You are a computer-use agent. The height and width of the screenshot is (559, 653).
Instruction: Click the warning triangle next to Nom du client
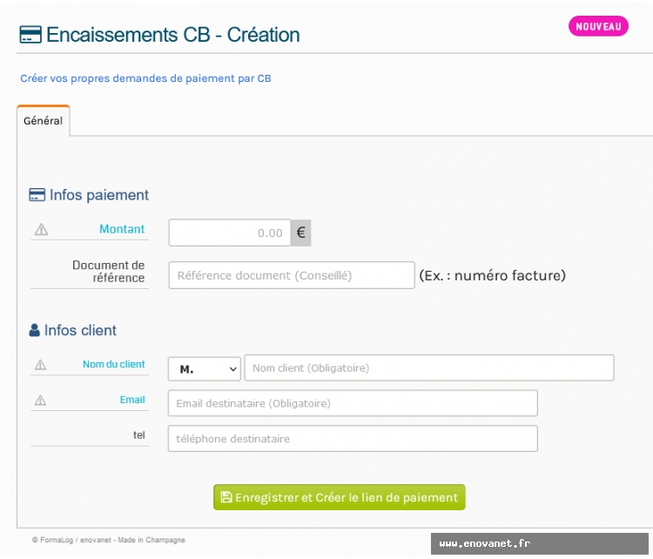click(x=40, y=365)
